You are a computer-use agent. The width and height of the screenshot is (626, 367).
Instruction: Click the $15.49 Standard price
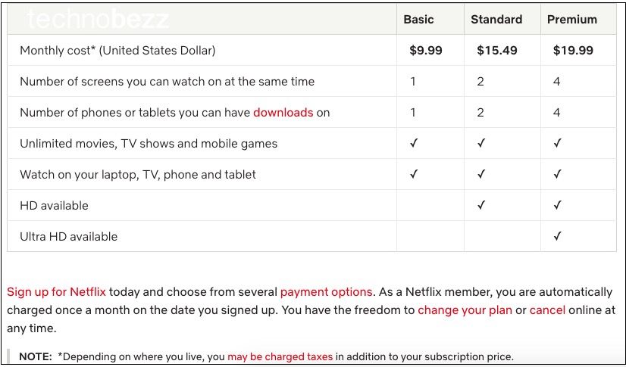[x=497, y=50]
